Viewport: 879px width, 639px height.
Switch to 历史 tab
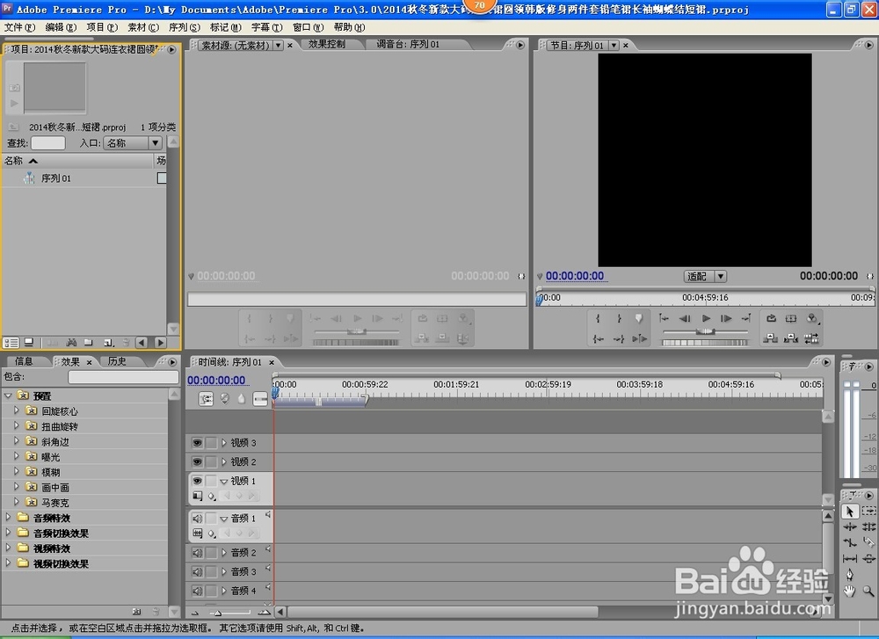[117, 361]
